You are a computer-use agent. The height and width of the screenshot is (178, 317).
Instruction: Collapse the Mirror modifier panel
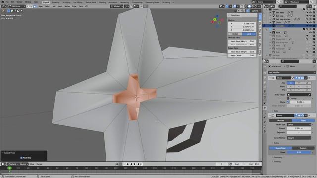pos(270,78)
